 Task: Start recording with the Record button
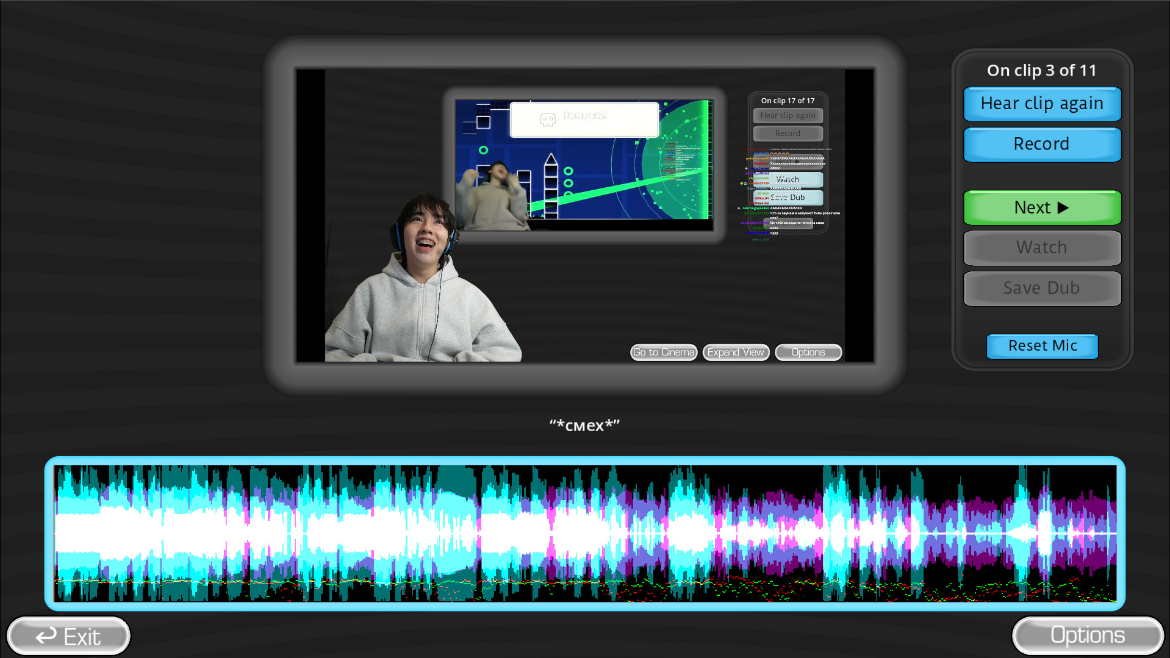pyautogui.click(x=1042, y=145)
